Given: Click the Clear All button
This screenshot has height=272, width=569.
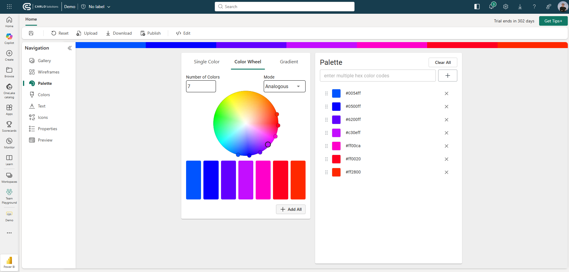Looking at the screenshot, I should pyautogui.click(x=442, y=62).
